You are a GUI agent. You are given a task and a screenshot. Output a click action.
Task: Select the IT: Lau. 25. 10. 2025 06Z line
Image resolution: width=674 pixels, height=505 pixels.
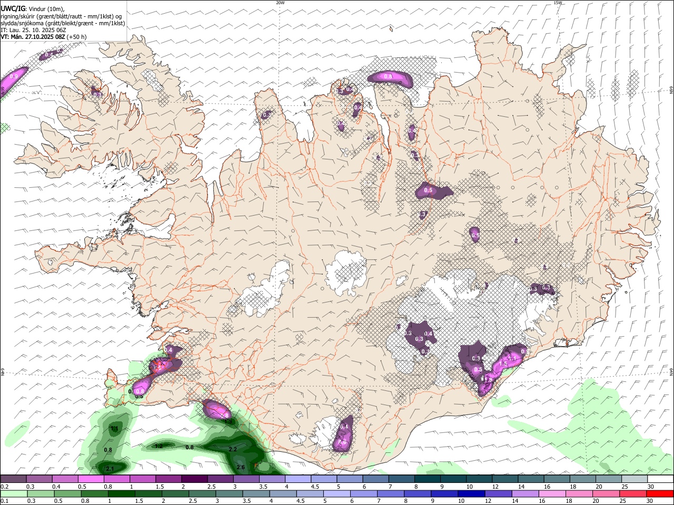coord(33,30)
